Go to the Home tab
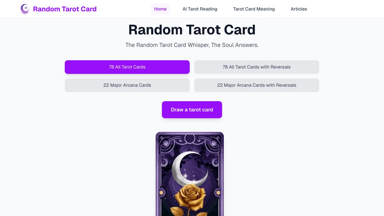 click(x=160, y=9)
